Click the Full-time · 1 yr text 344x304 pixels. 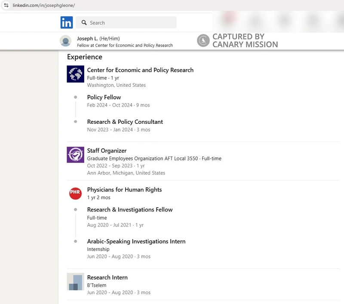(103, 78)
